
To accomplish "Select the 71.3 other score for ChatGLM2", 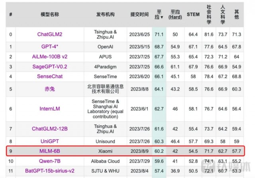I will (236, 34).
